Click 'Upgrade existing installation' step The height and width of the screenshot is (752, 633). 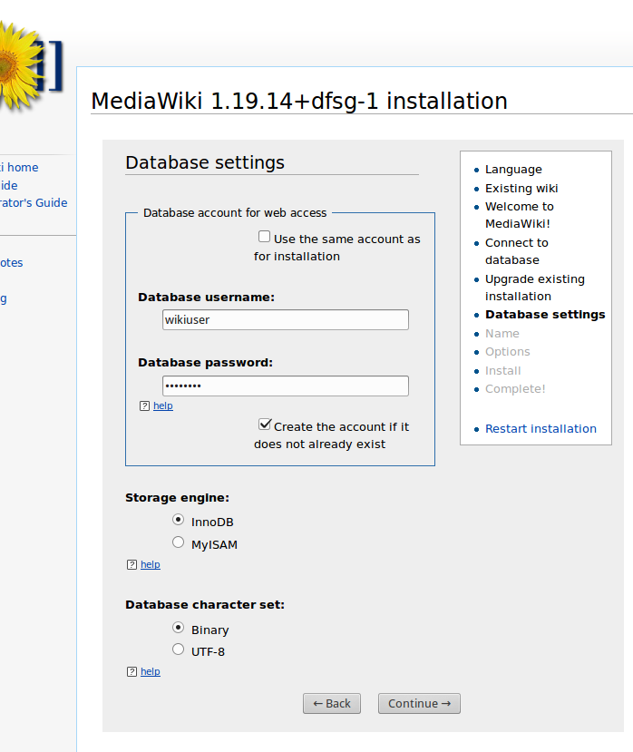pyautogui.click(x=535, y=288)
